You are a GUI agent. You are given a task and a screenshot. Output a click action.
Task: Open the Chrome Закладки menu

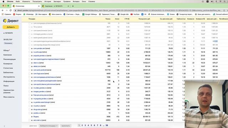[57, 1]
